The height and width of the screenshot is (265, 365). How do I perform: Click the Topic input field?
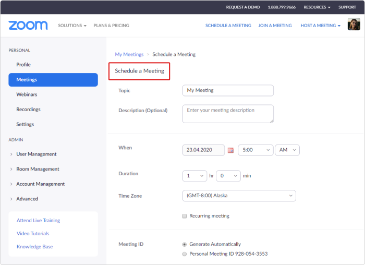(x=228, y=90)
